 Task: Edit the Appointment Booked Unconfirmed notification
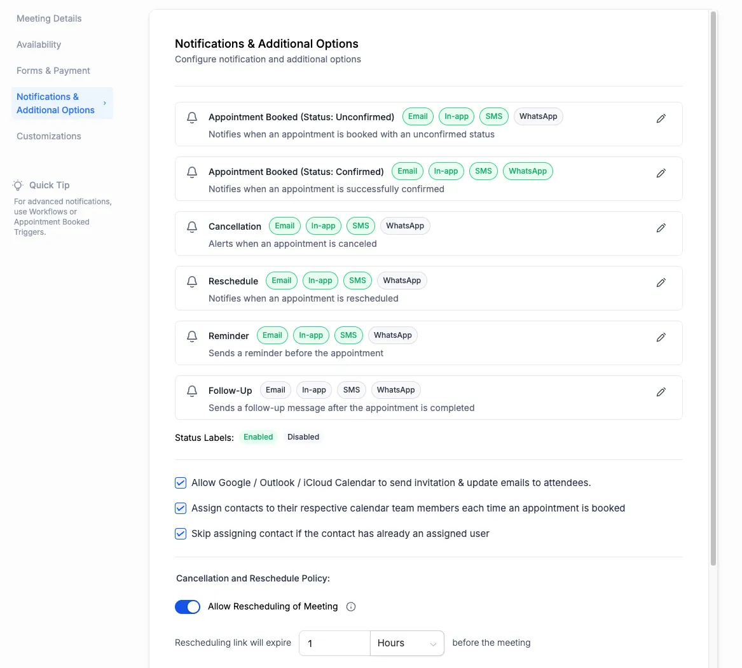pyautogui.click(x=661, y=118)
